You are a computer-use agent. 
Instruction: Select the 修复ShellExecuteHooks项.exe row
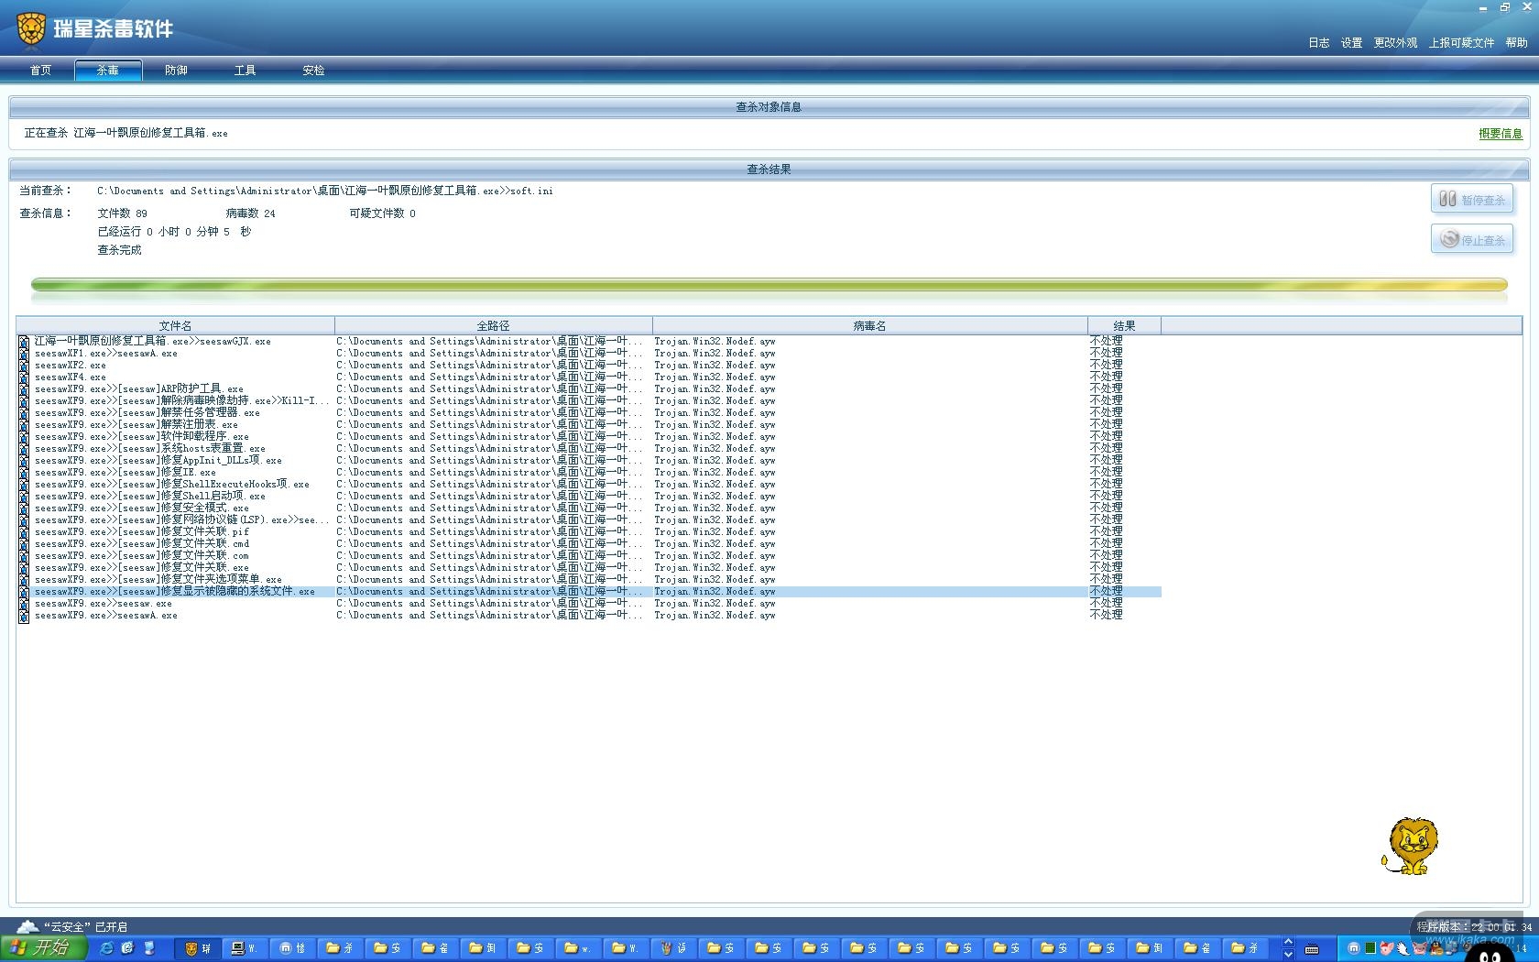589,484
